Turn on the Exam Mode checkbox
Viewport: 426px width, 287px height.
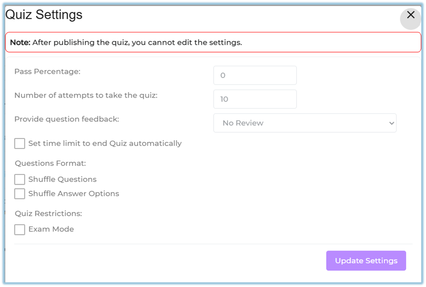[x=20, y=229]
